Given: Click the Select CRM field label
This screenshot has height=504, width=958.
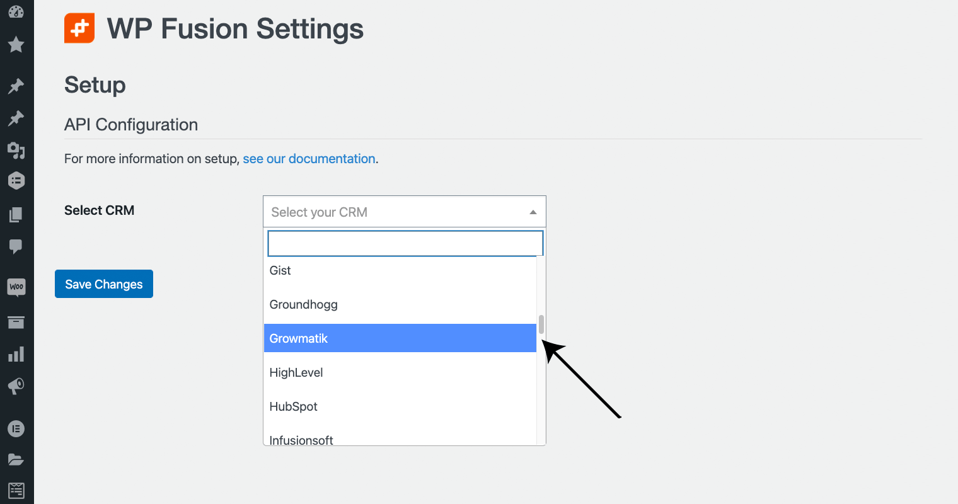Looking at the screenshot, I should pos(99,210).
